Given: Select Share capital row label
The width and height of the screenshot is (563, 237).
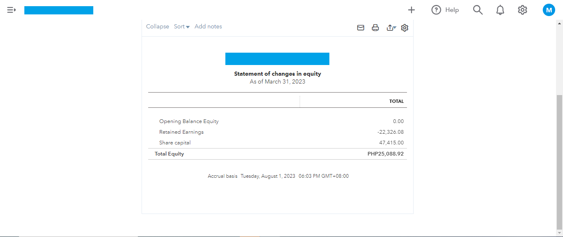Looking at the screenshot, I should tap(175, 143).
